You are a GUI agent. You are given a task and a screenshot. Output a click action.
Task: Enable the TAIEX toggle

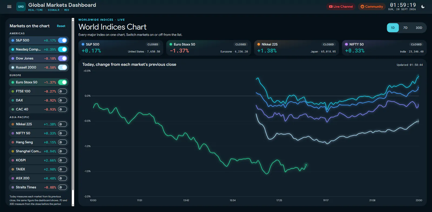pyautogui.click(x=63, y=169)
